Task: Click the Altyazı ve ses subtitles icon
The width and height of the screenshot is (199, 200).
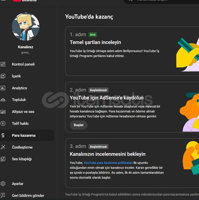Action: 3,112
